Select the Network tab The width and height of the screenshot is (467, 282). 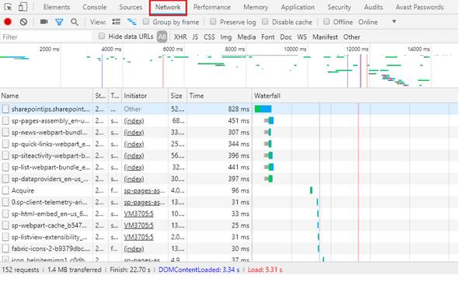click(x=168, y=8)
